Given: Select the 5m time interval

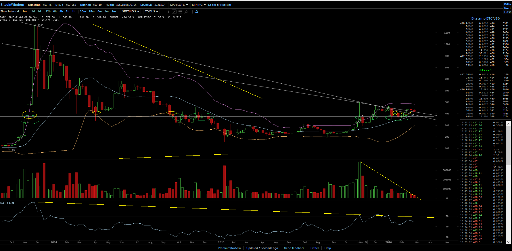Looking at the screenshot, I should (x=99, y=12).
